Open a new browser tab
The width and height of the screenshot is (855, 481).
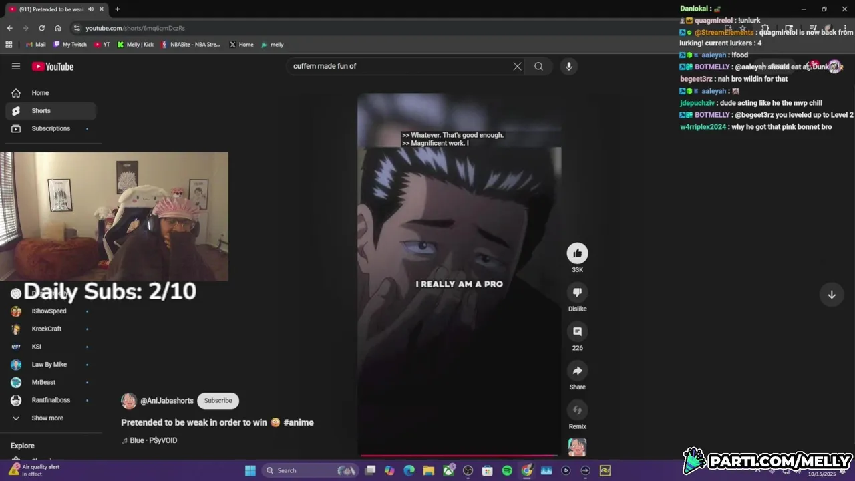[x=117, y=9]
